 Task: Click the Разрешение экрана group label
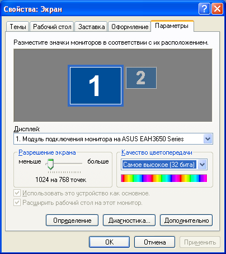(47, 152)
